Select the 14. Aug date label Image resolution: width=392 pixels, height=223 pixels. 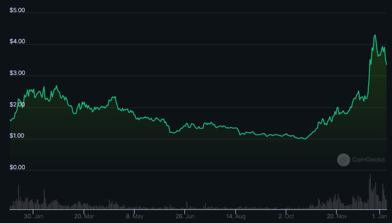coord(236,216)
